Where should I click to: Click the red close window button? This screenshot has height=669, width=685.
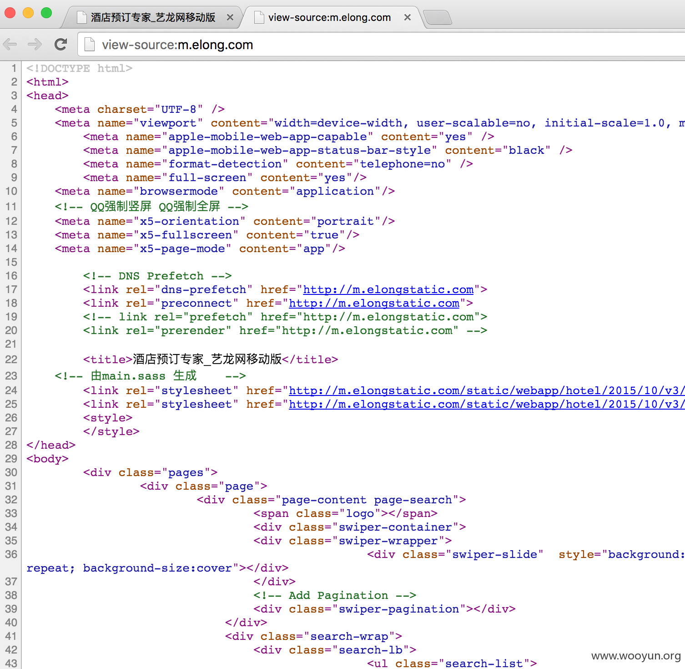point(10,13)
